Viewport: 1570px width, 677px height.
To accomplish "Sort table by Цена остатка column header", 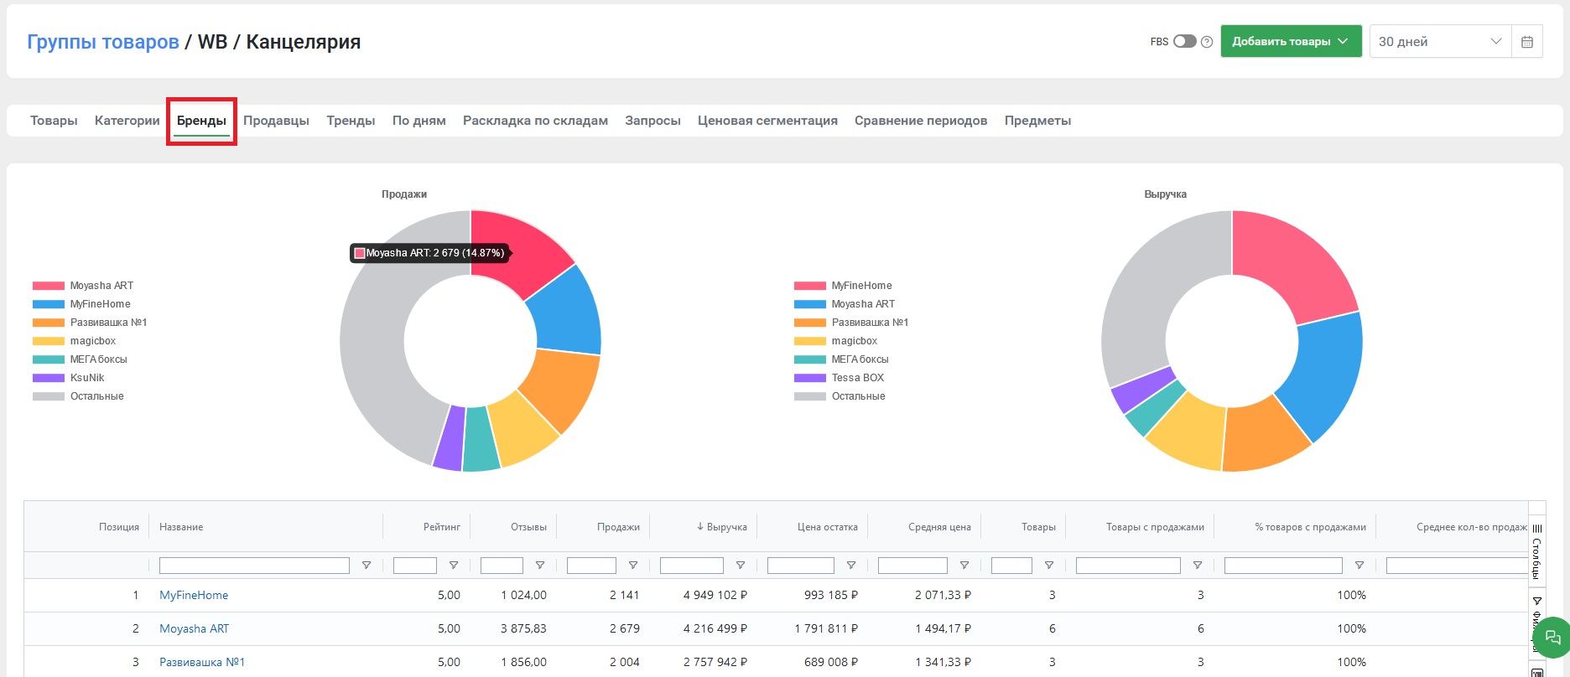I will [x=827, y=527].
